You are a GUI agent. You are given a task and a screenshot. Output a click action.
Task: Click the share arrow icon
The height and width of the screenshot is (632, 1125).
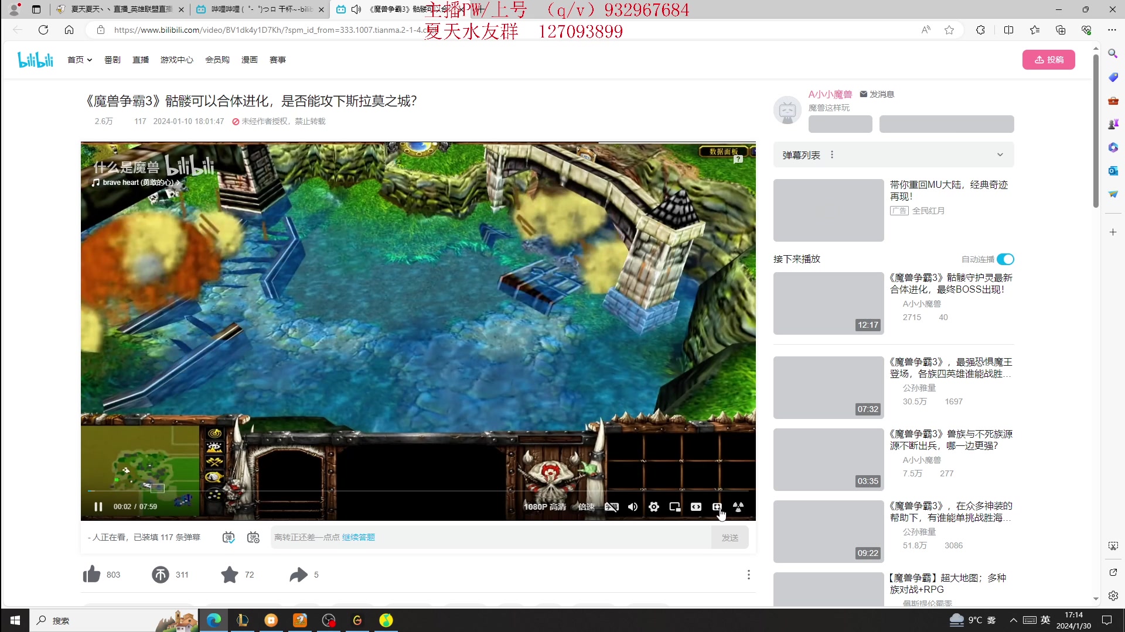(298, 575)
